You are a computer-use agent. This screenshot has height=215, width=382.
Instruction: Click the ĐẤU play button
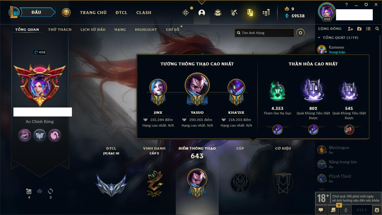click(36, 13)
